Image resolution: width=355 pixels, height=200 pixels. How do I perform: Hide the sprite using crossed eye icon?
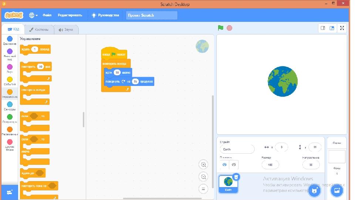pos(234,164)
